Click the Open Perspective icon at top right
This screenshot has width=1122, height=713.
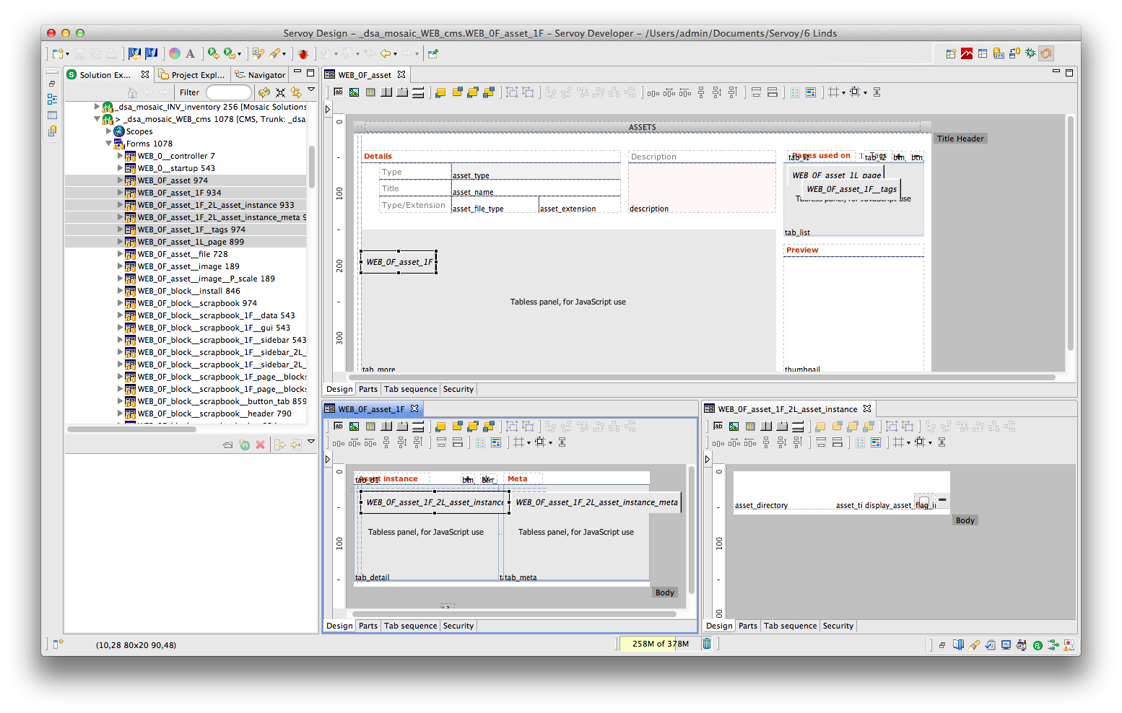951,53
